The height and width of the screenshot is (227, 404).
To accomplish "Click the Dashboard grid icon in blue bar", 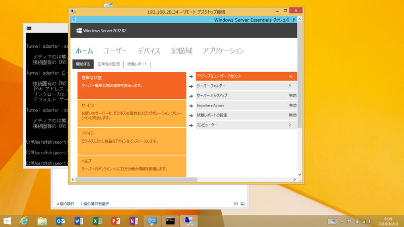I will pos(73,20).
